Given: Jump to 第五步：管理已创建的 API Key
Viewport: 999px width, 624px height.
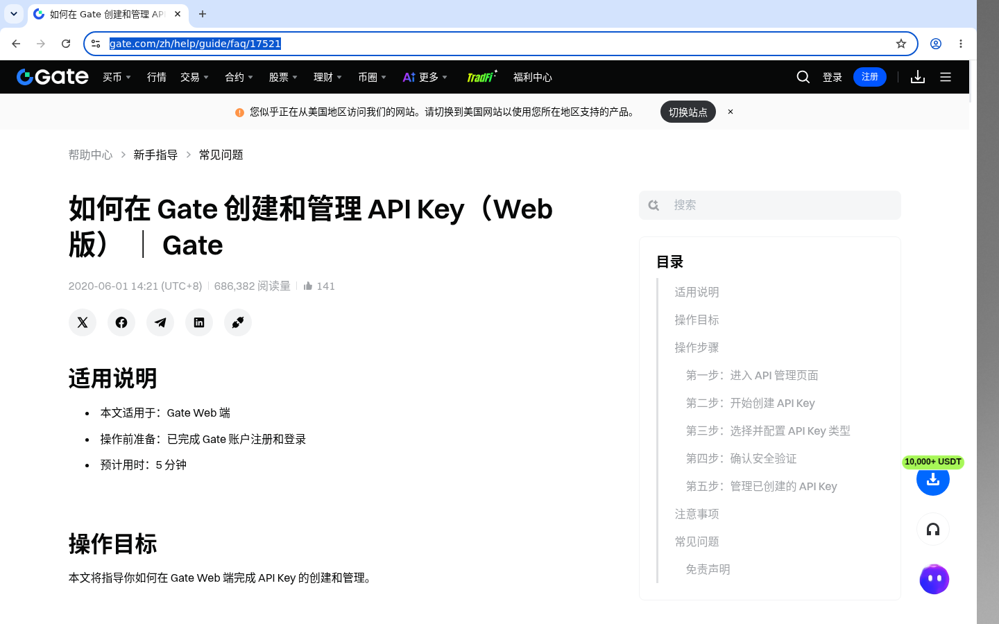Looking at the screenshot, I should tap(761, 486).
